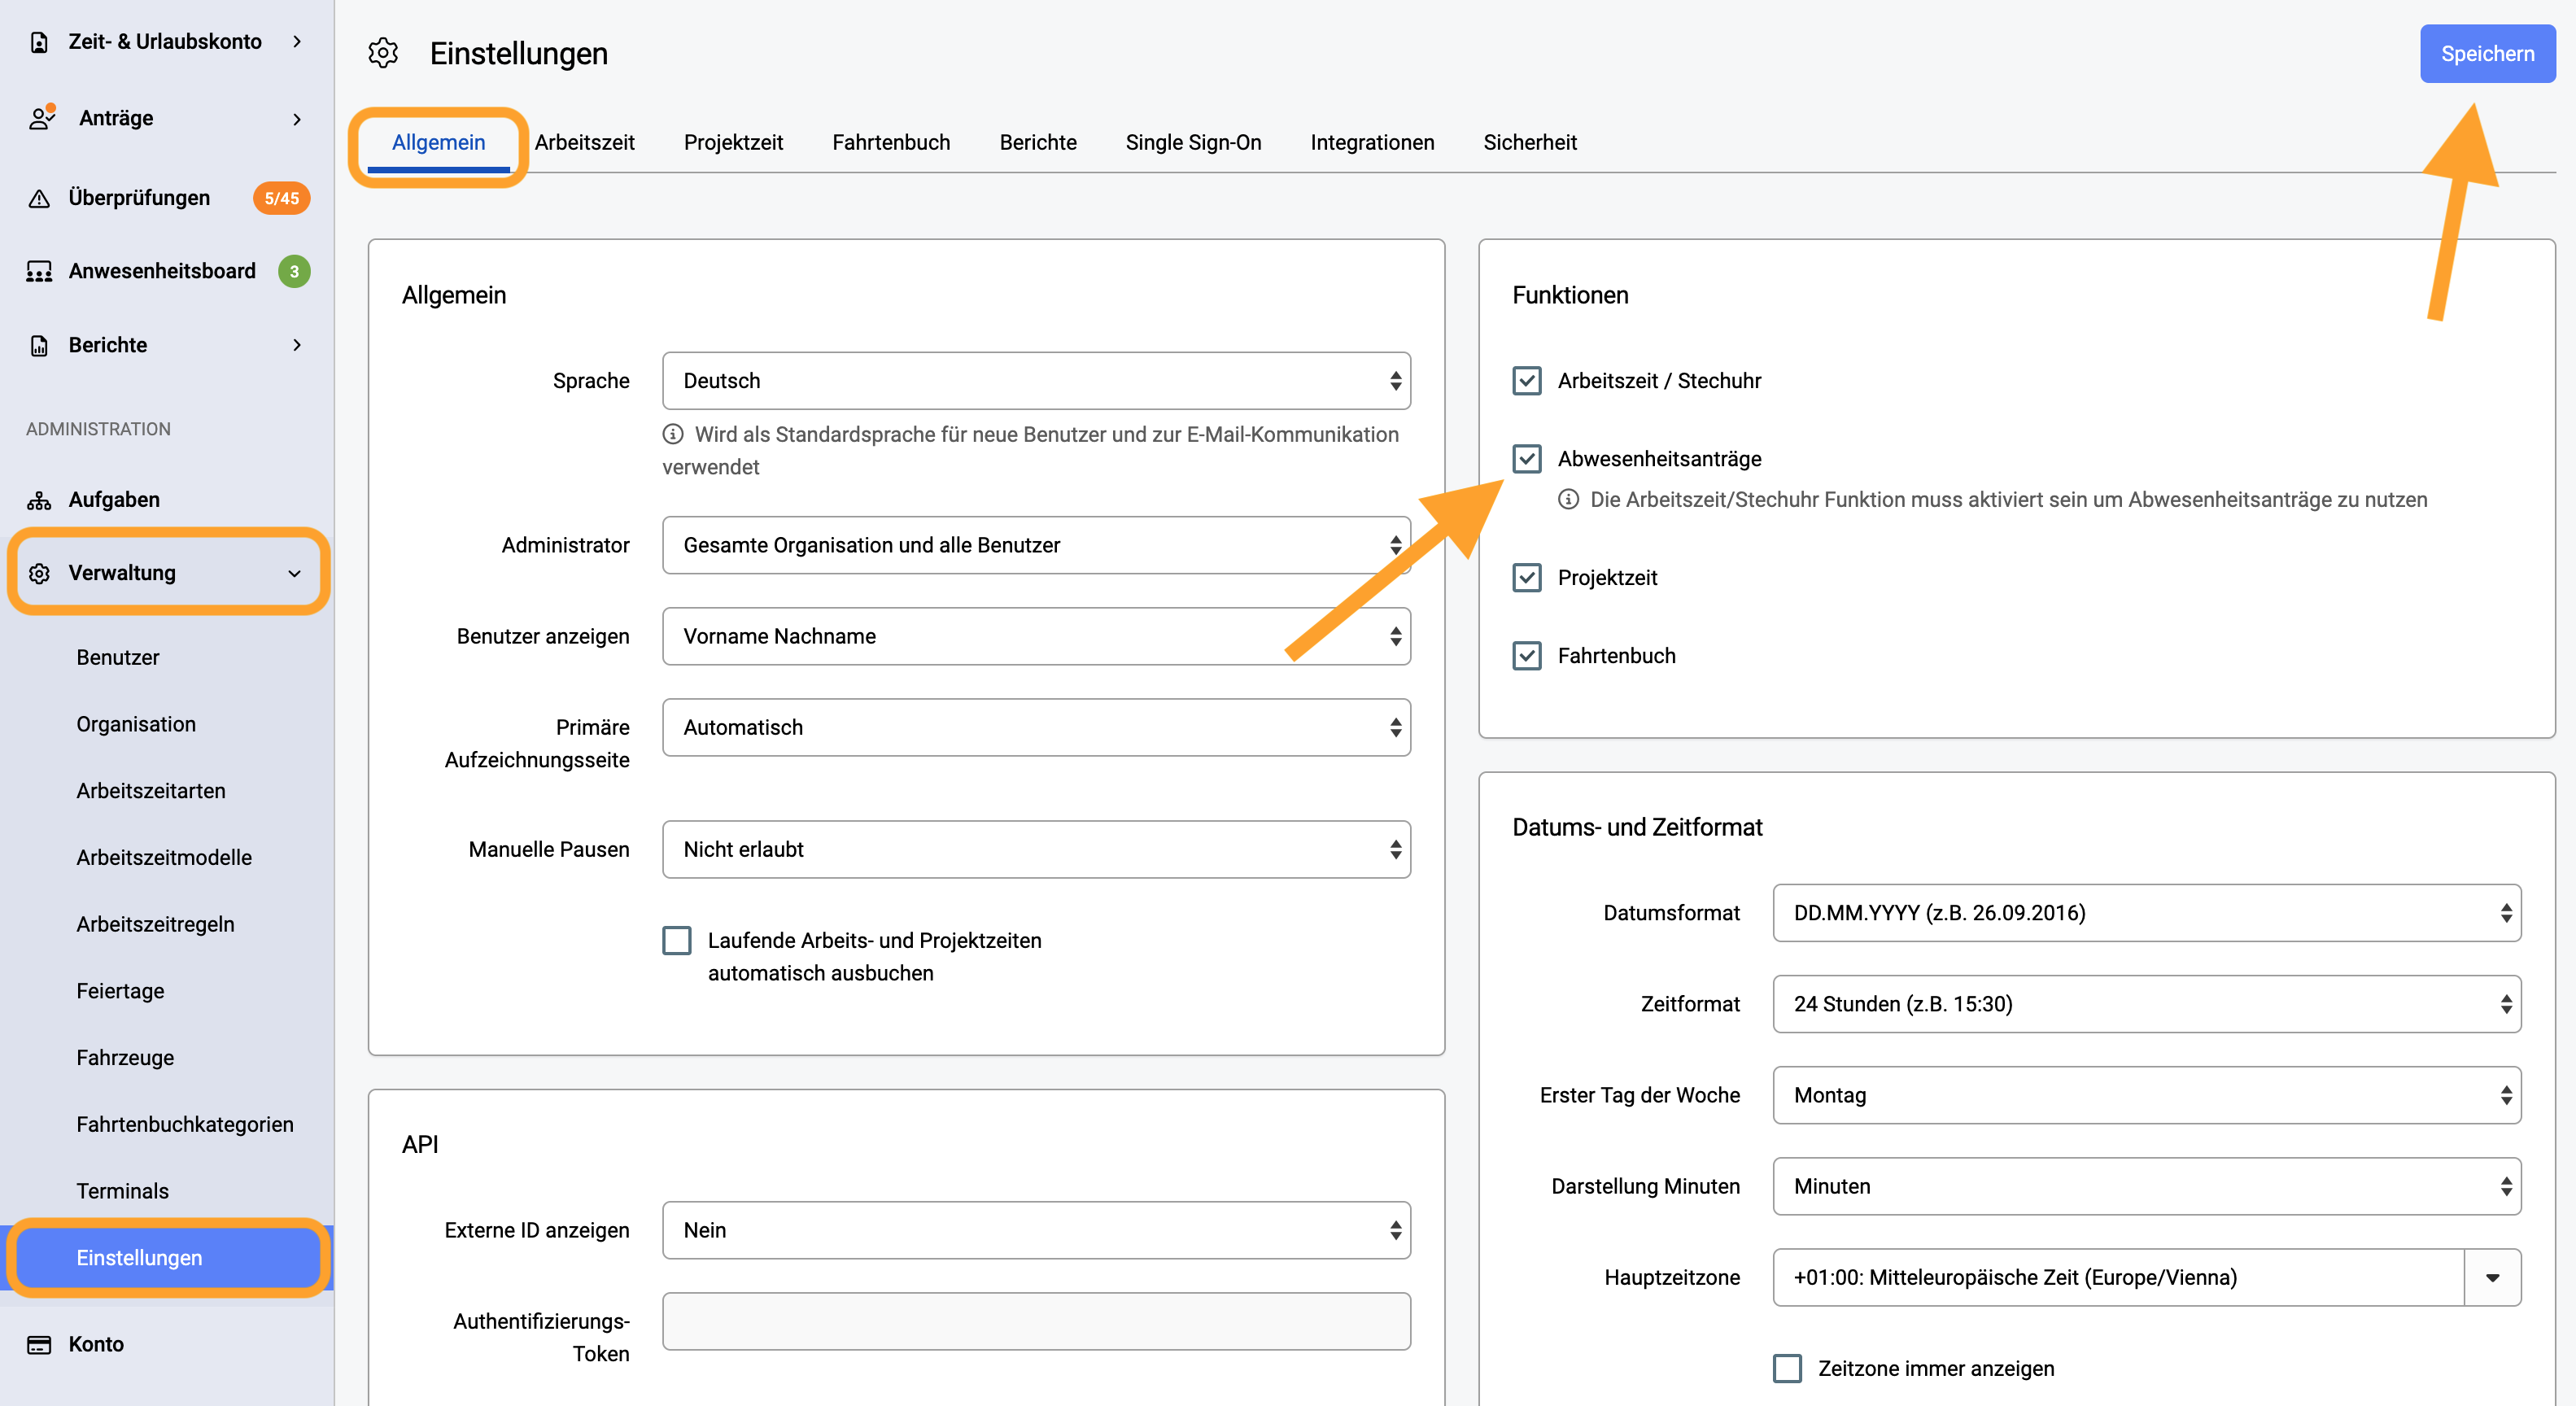Expand the Anträge chevron
This screenshot has width=2576, height=1406.
[297, 119]
